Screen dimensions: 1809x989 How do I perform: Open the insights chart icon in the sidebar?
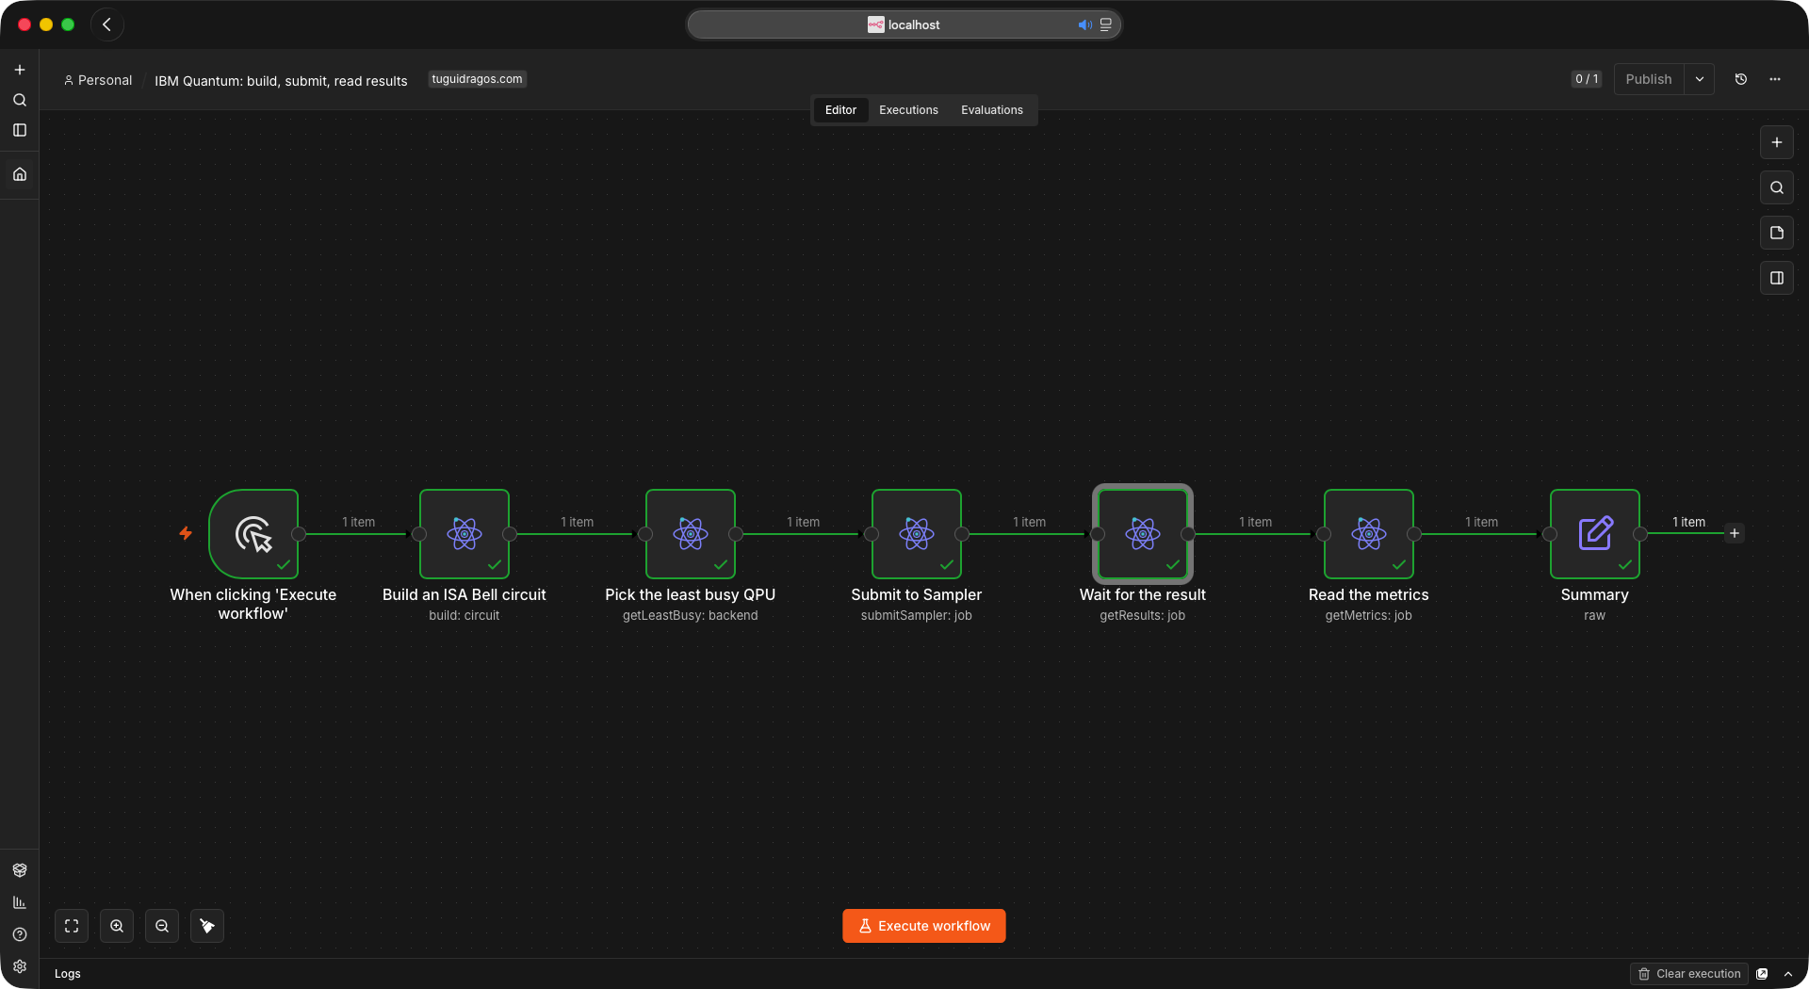coord(20,902)
